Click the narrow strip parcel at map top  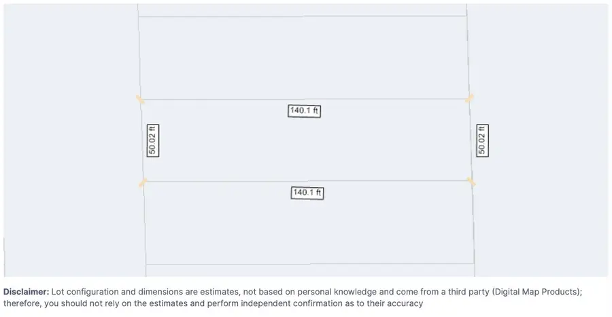tap(302, 10)
